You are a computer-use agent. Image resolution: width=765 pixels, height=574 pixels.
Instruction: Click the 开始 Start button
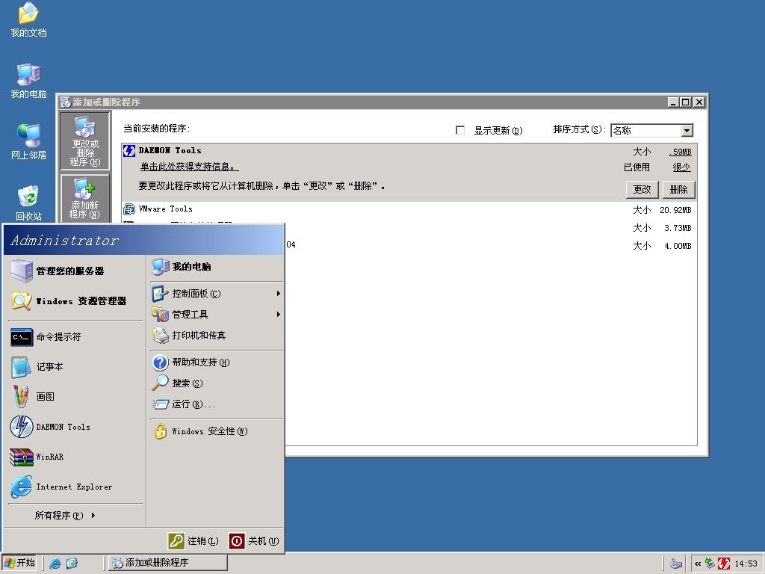pyautogui.click(x=20, y=563)
